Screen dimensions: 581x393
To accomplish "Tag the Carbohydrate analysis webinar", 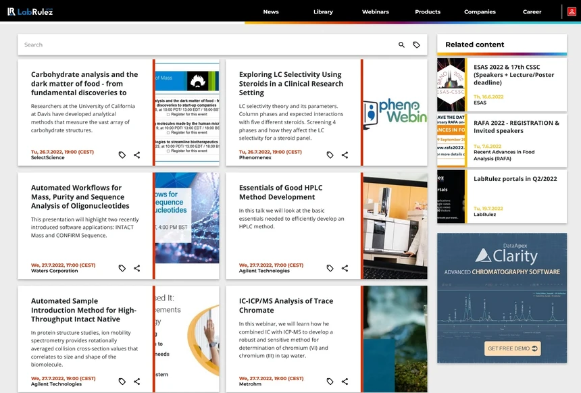I will pyautogui.click(x=122, y=155).
